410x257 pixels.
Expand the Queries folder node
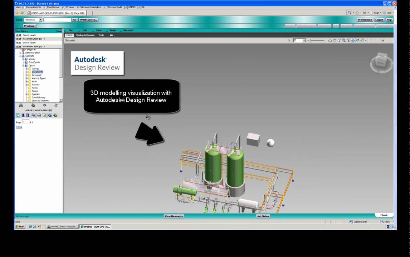[x=26, y=94]
